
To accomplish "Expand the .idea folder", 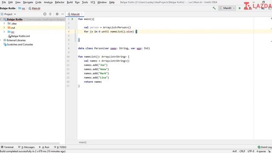I will 4,23.
